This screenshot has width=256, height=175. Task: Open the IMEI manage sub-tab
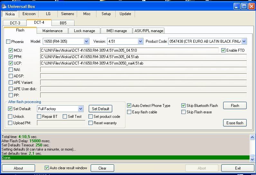116,31
